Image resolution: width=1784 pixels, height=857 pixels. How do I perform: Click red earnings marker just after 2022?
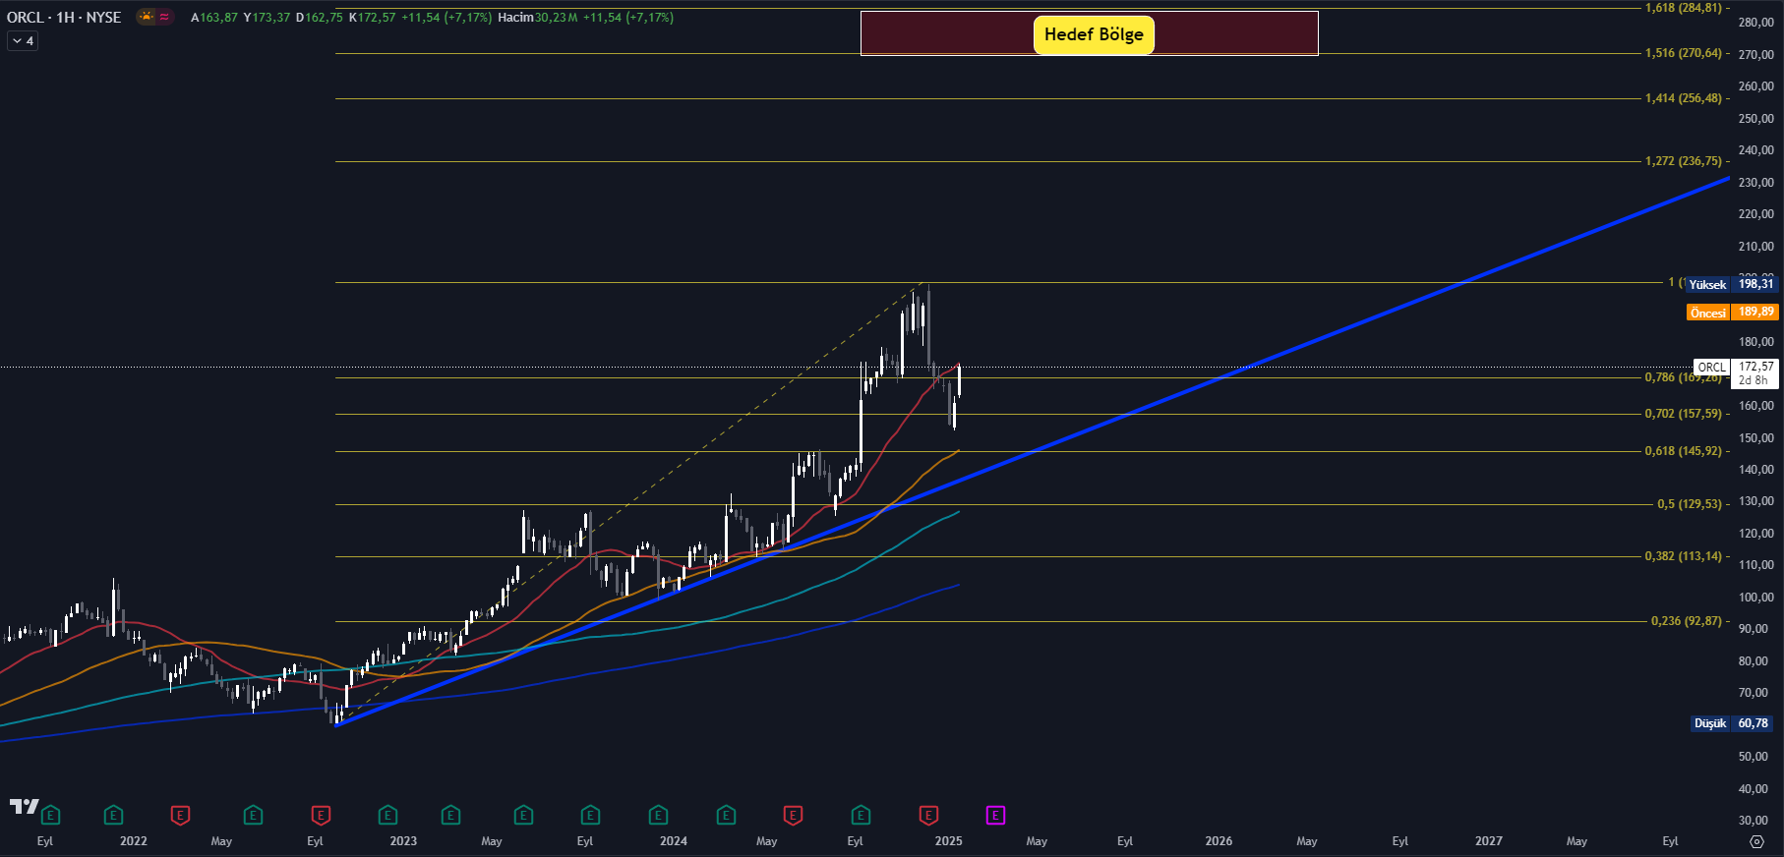180,815
